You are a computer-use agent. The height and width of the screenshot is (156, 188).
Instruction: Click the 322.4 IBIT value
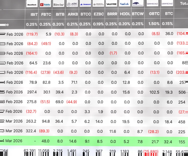tap(31, 131)
